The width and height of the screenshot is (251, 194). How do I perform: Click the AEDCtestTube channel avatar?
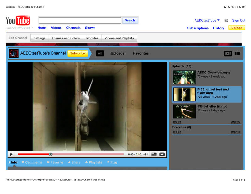coord(13,53)
